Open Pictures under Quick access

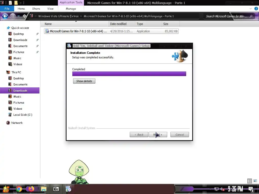[x=19, y=52]
